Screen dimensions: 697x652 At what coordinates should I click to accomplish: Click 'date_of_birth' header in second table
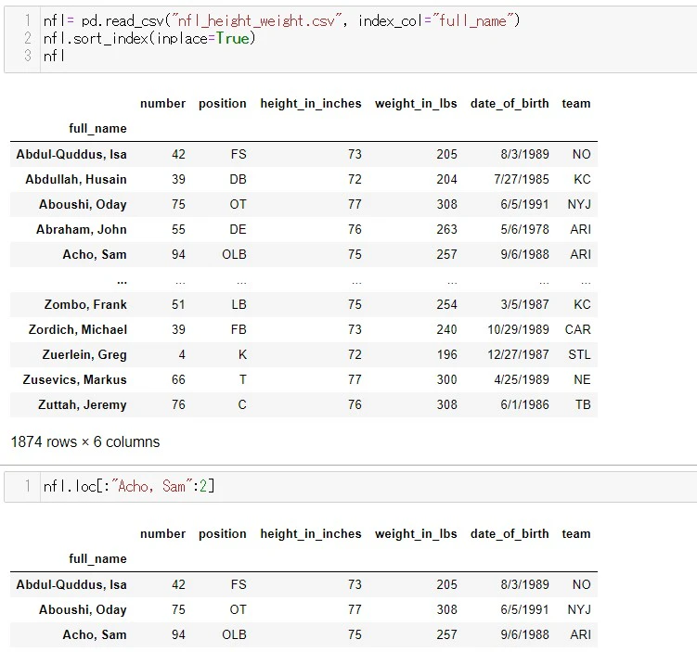510,534
